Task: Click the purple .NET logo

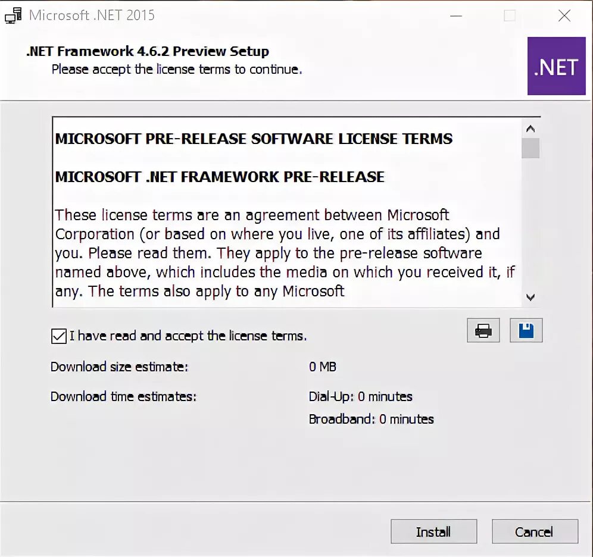Action: pos(556,66)
